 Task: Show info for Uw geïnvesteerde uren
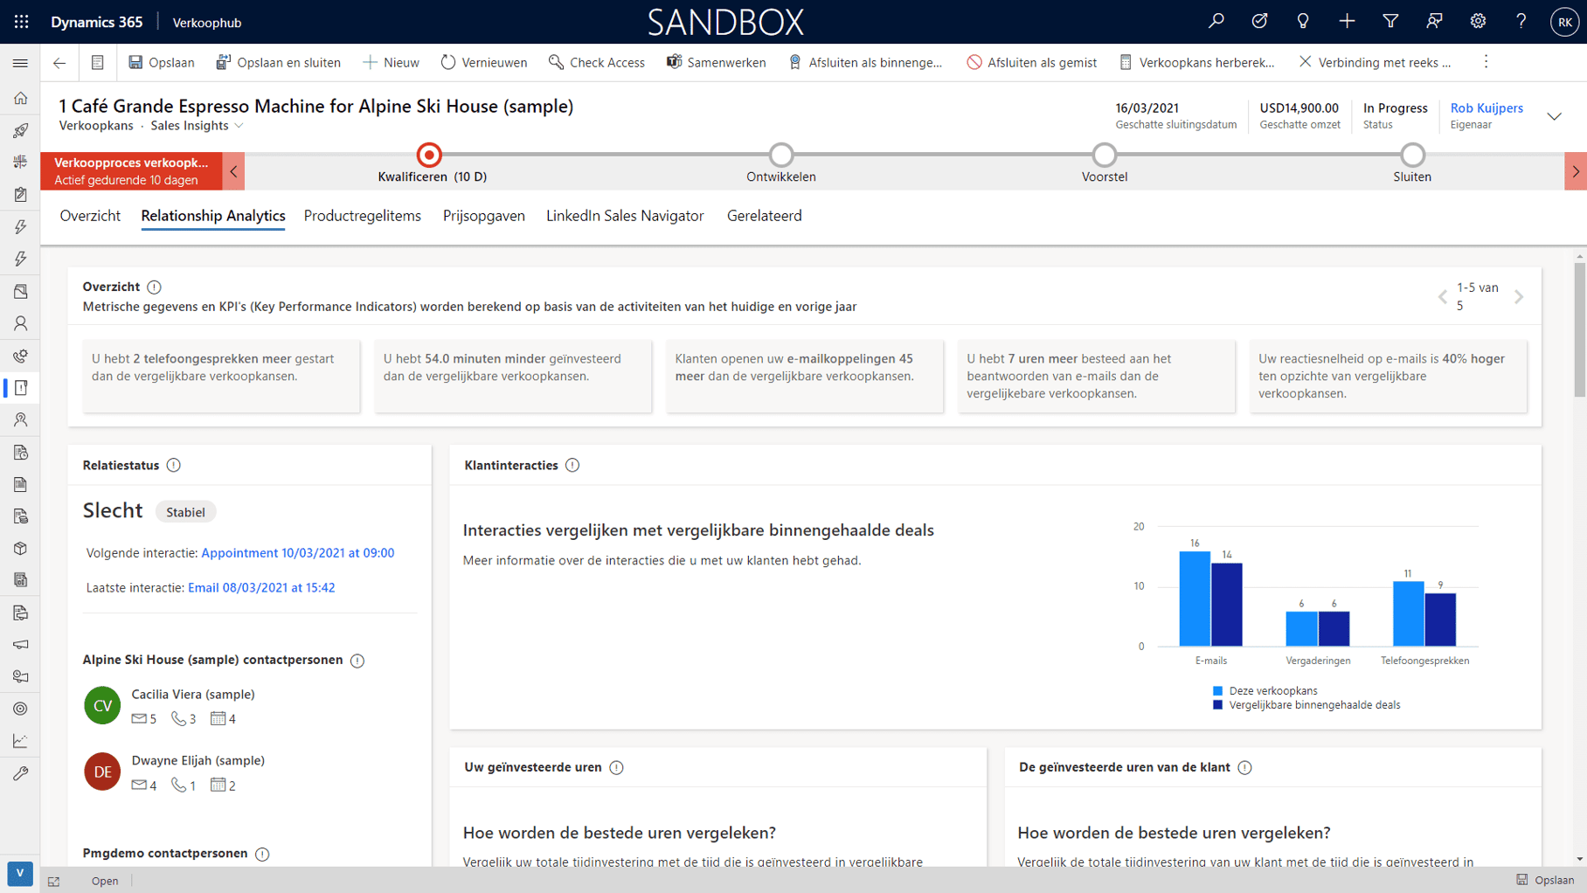point(617,767)
